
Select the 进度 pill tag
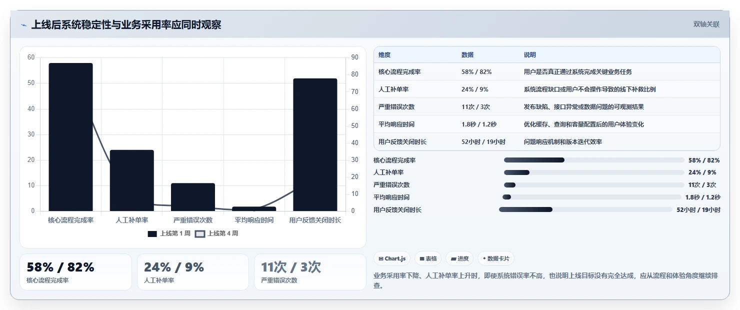click(459, 258)
